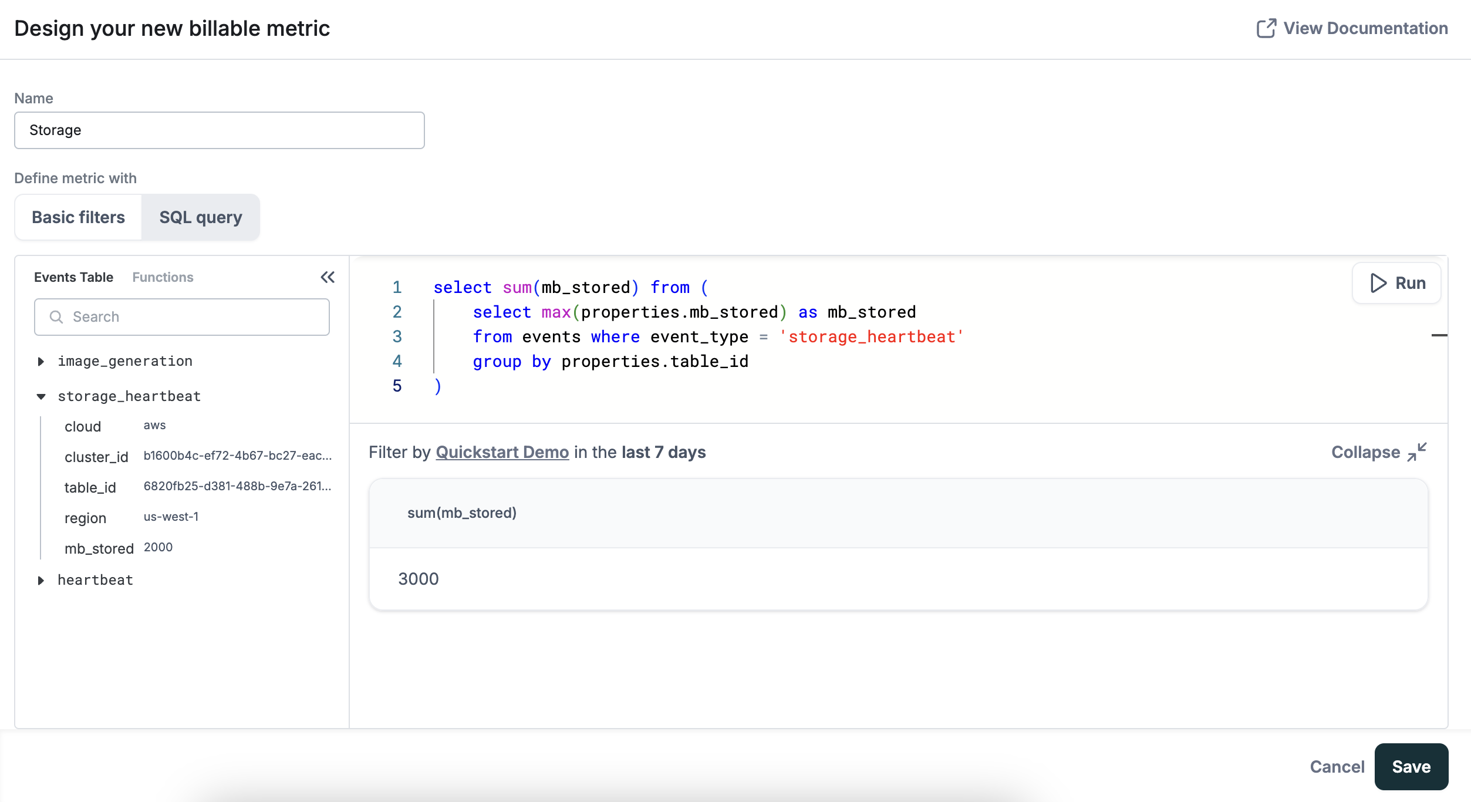The width and height of the screenshot is (1471, 802).
Task: Open View Documentation via external link icon
Action: coord(1267,28)
